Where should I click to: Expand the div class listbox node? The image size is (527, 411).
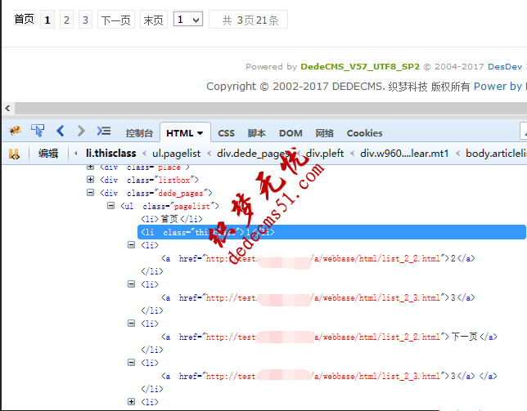point(90,180)
